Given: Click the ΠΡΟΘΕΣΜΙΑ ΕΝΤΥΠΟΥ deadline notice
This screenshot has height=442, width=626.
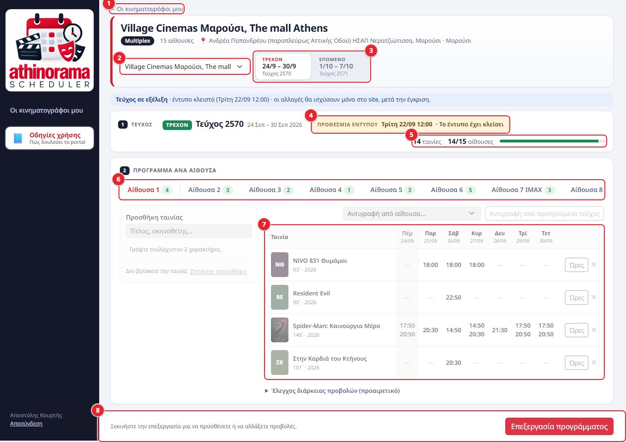Looking at the screenshot, I should tap(411, 124).
